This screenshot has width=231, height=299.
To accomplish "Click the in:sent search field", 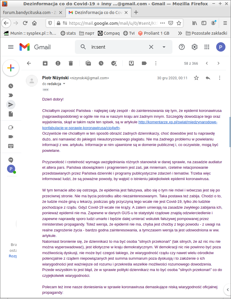I will pos(118,47).
